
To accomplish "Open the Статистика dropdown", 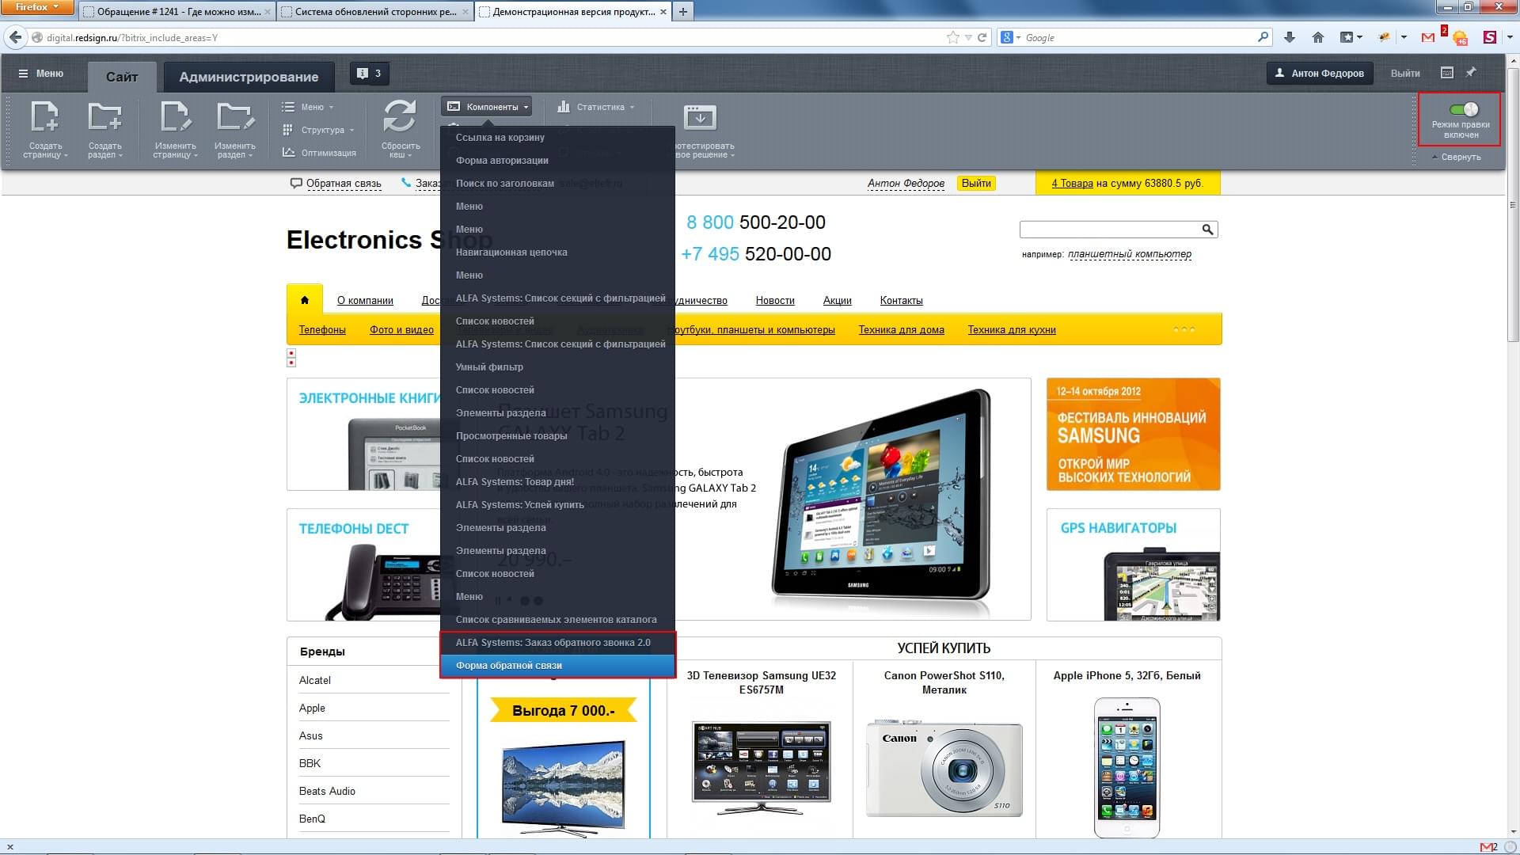I will (x=596, y=107).
